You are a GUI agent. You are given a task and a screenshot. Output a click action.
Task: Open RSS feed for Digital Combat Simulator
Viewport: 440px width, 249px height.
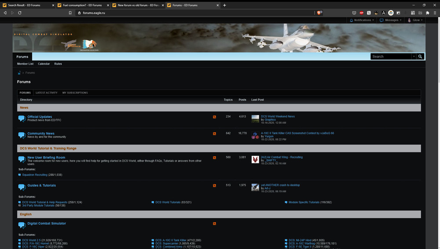point(214,224)
